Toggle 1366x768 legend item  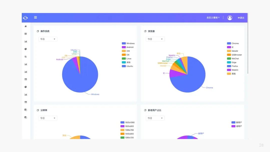pos(127,130)
